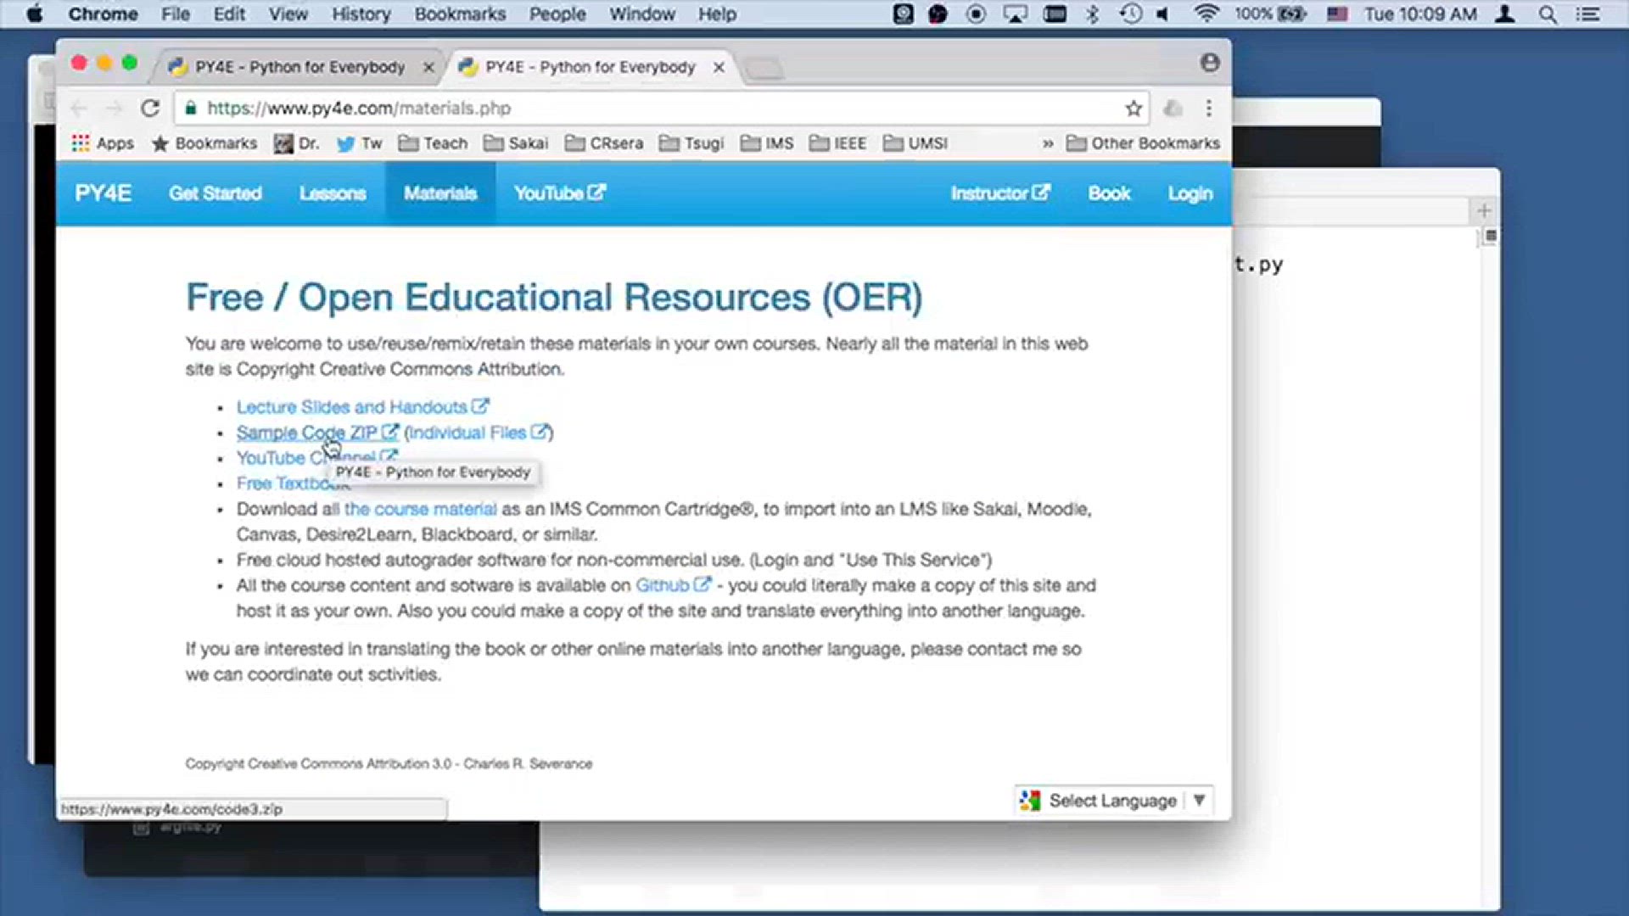Image resolution: width=1629 pixels, height=916 pixels.
Task: Open the Bookmarks star folder
Action: [x=204, y=143]
